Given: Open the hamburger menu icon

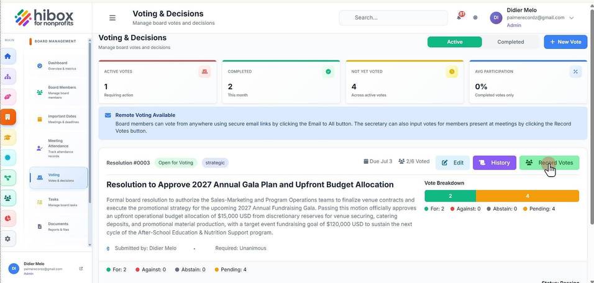Looking at the screenshot, I should (112, 18).
